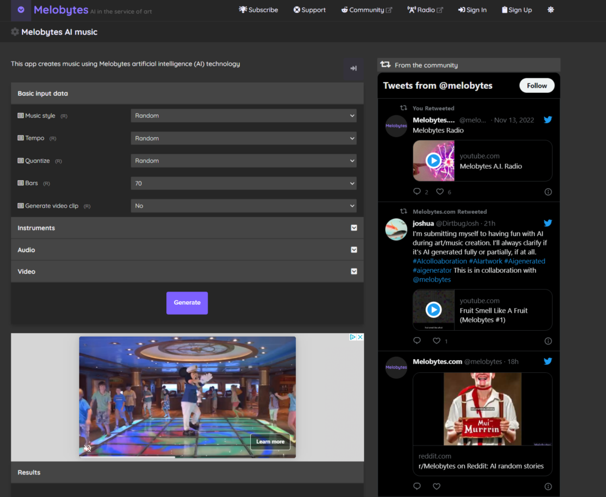
Task: Click the Basic input data header
Action: tap(187, 93)
